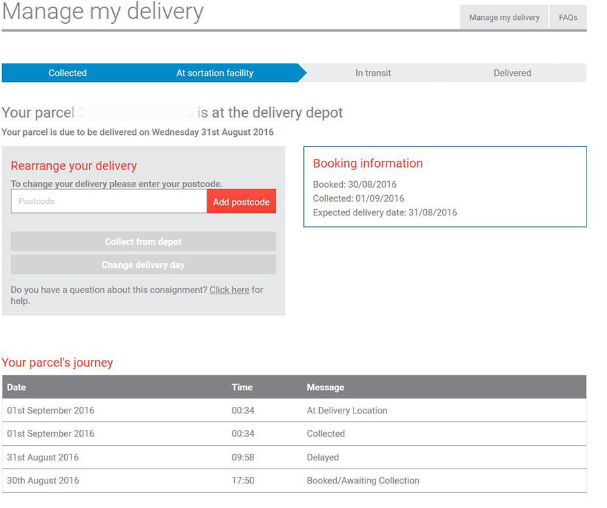Viewport: 607px width, 508px height.
Task: Select the Collected journey row message
Action: [326, 434]
